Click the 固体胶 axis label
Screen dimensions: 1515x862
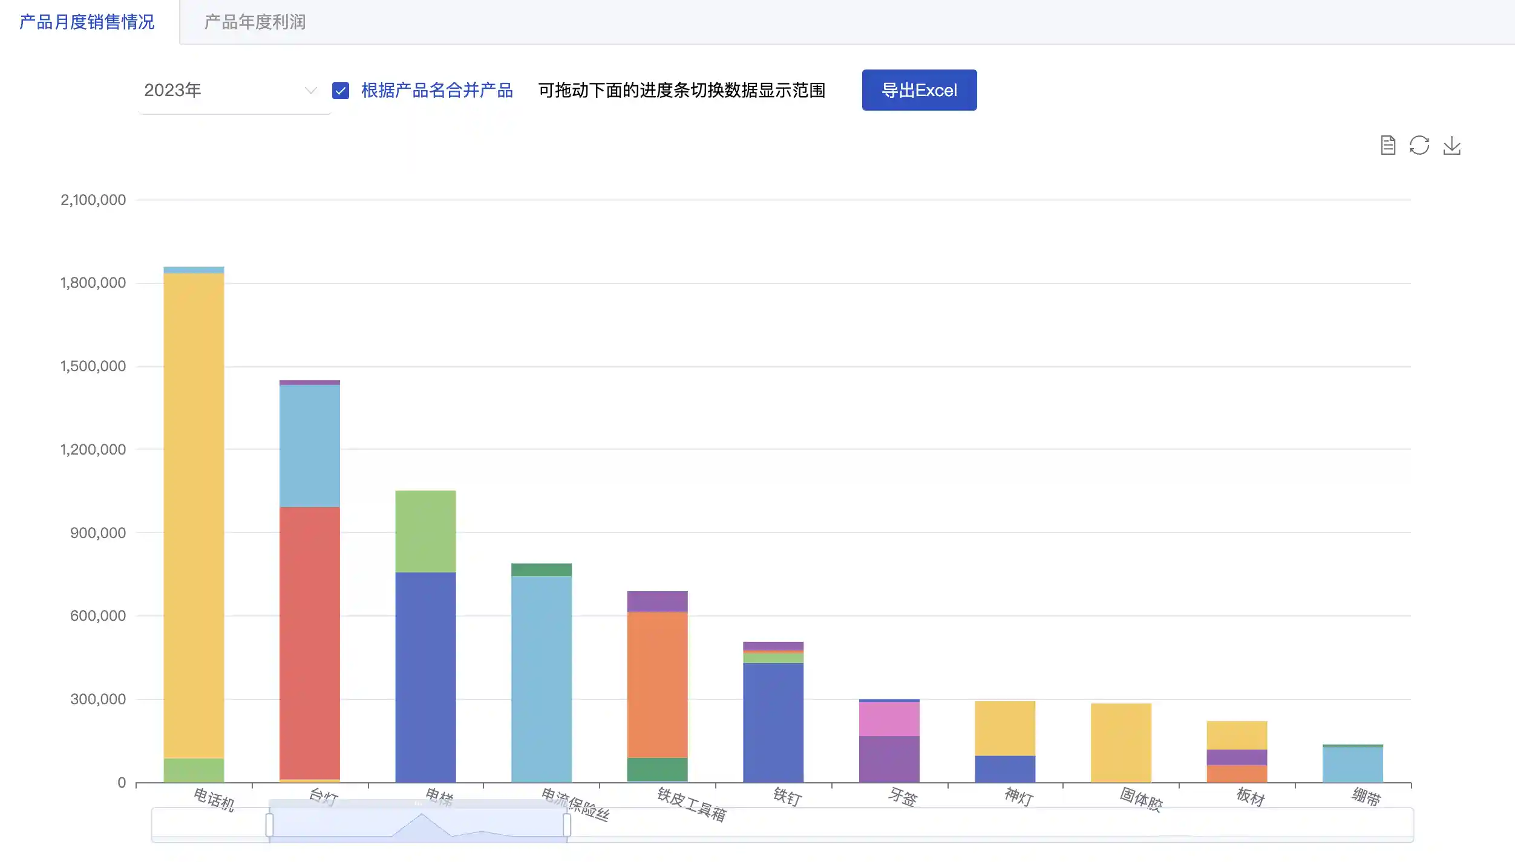[1141, 799]
